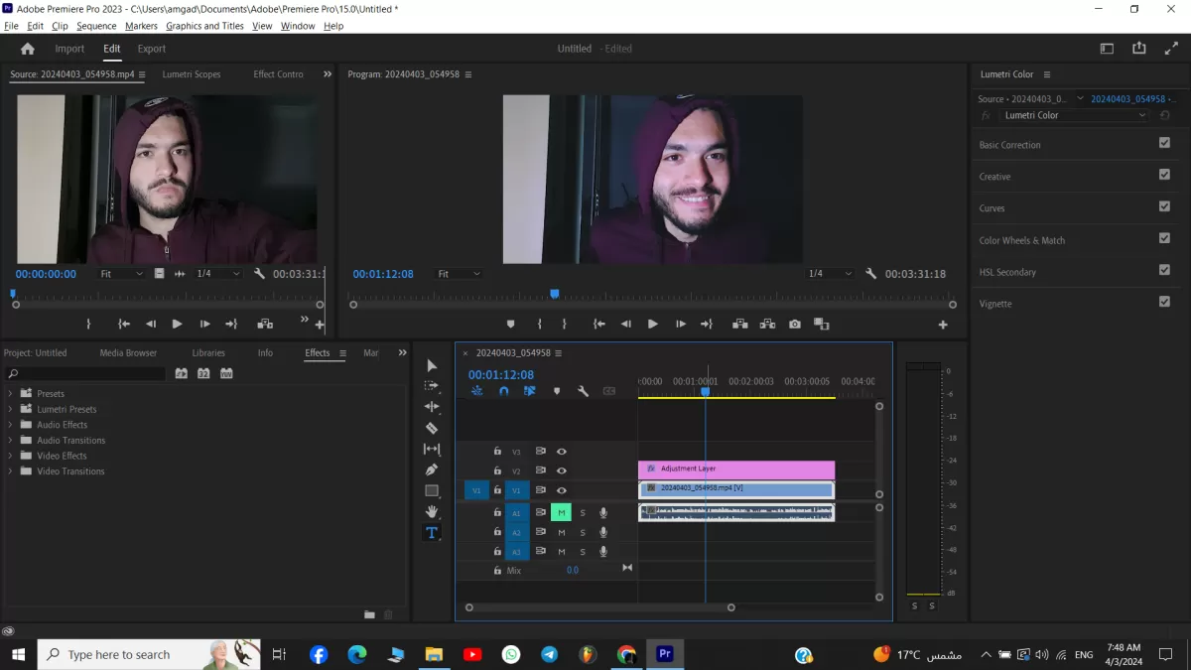
Task: Open the Markers menu
Action: (x=141, y=26)
